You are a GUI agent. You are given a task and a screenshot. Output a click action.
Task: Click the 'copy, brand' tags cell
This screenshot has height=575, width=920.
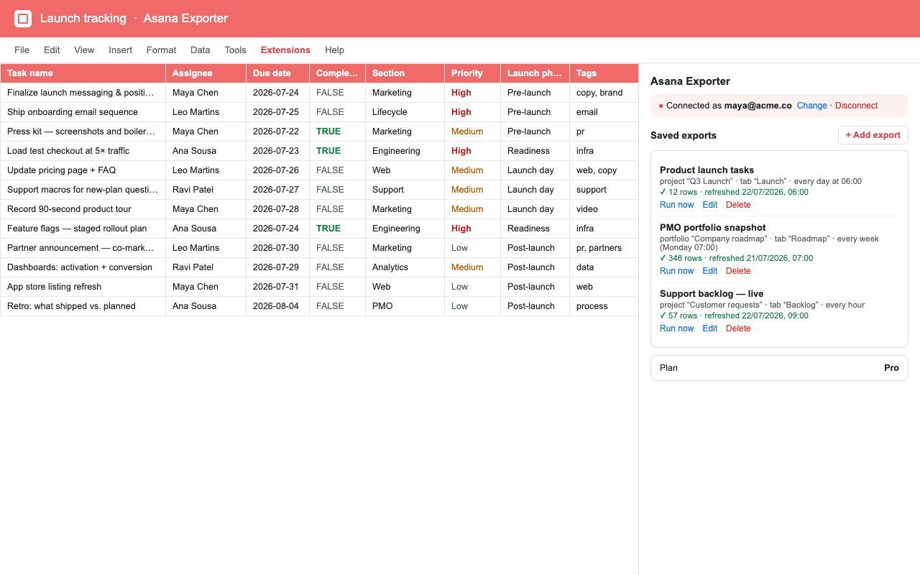pyautogui.click(x=604, y=93)
